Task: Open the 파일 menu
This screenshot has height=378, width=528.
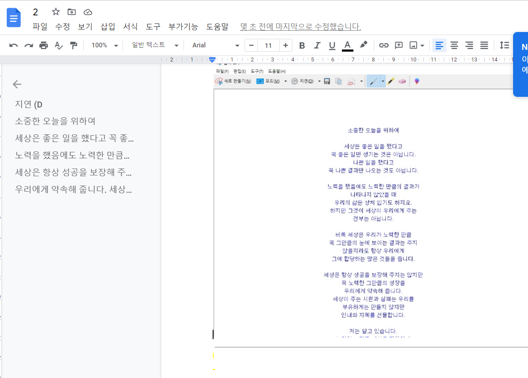Action: point(40,26)
